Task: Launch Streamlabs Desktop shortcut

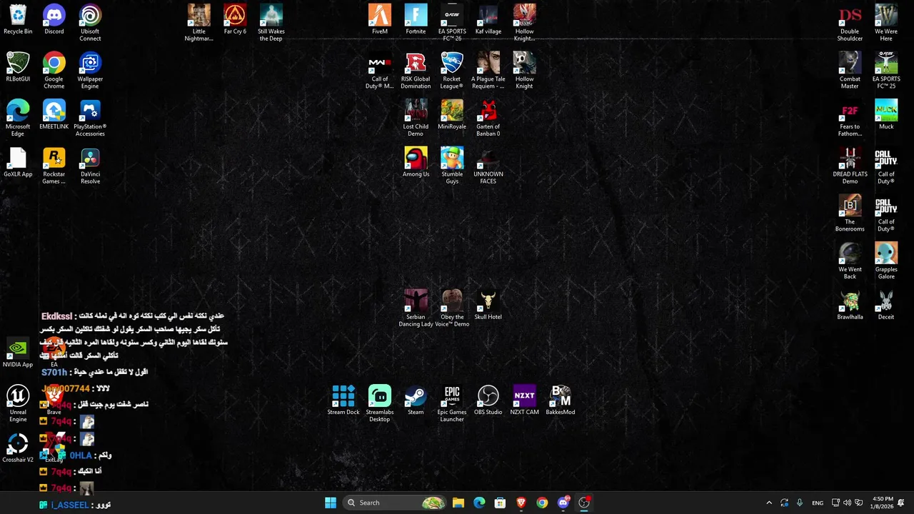Action: 380,404
